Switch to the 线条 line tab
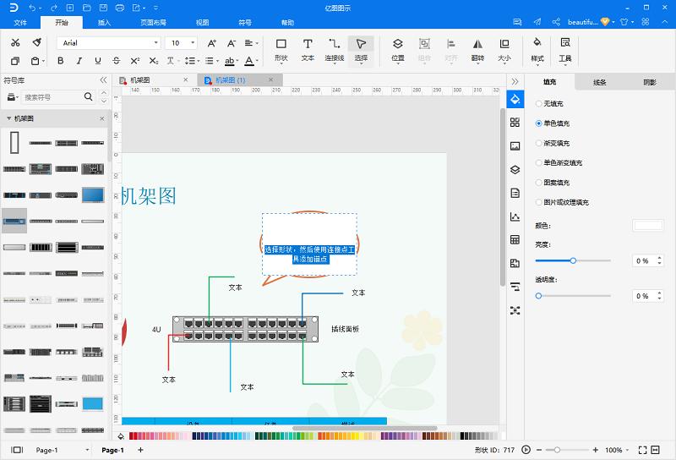 (x=600, y=82)
